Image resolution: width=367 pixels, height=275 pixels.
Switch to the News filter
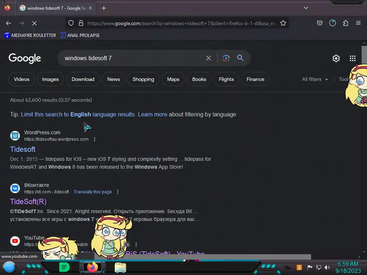[114, 79]
